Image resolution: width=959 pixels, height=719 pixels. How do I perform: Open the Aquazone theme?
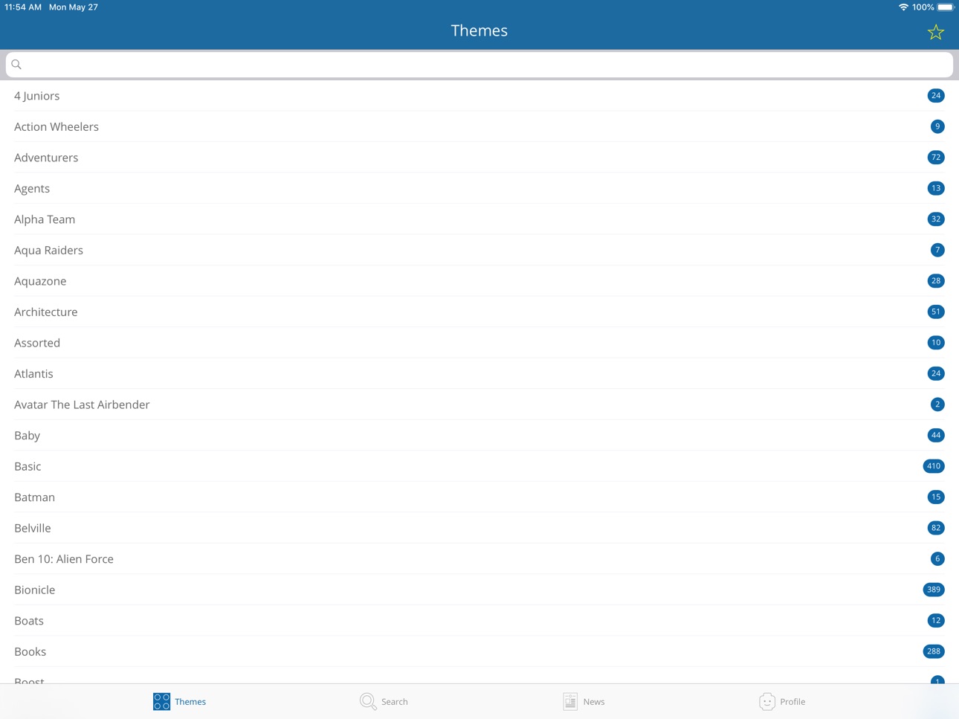click(x=479, y=281)
